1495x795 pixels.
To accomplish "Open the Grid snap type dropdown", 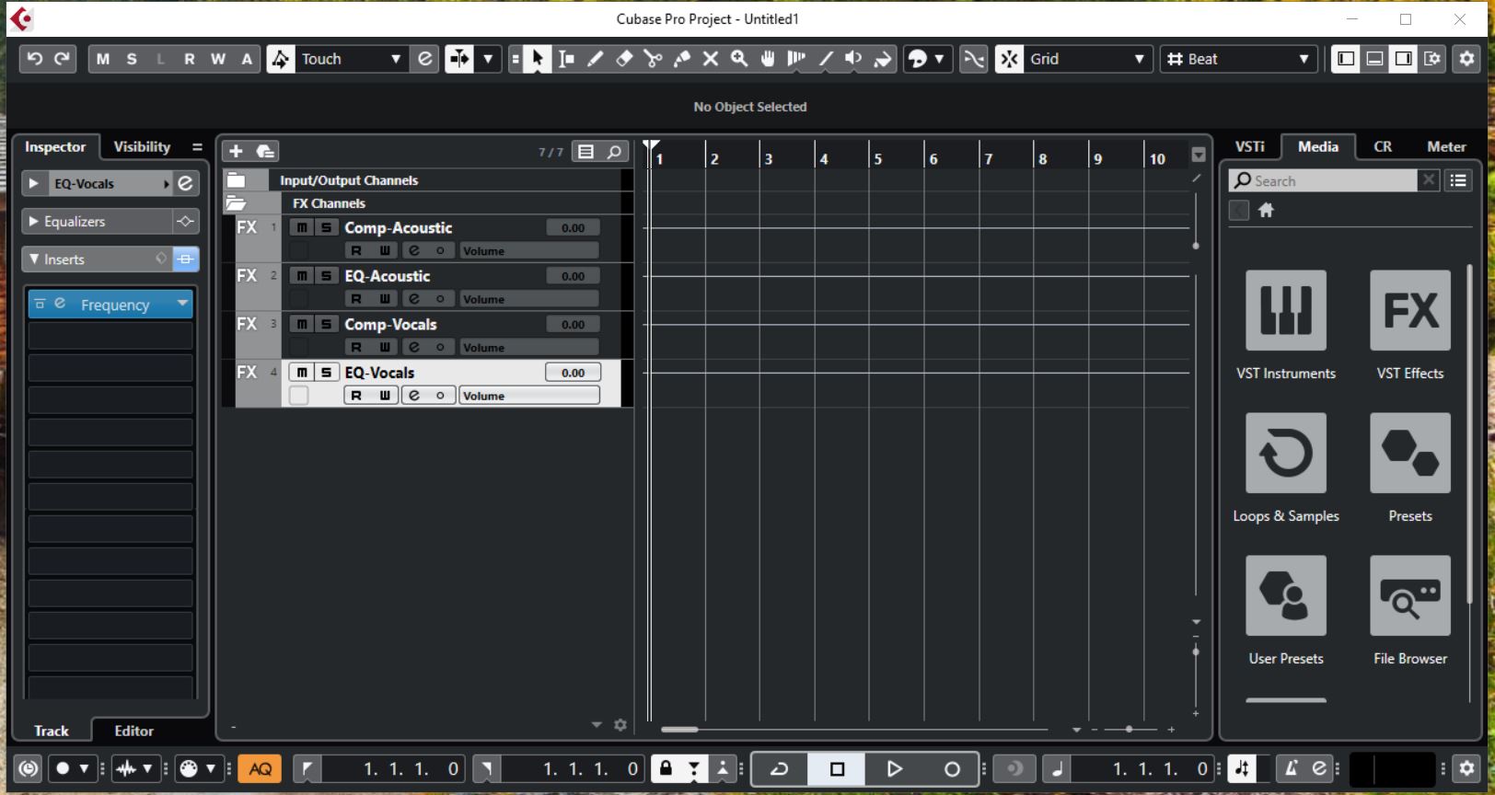I will pos(1088,59).
